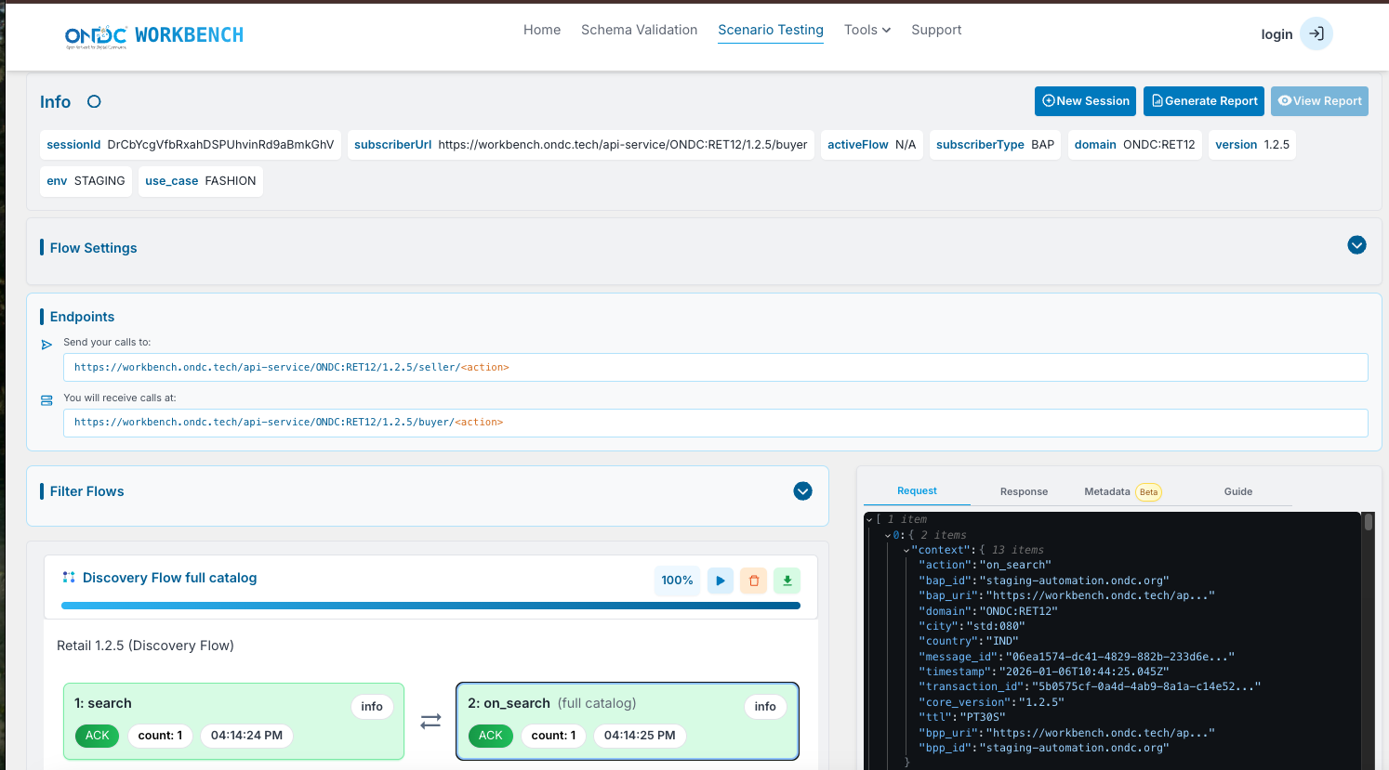Click the subscriberType BAP chip

tap(995, 145)
